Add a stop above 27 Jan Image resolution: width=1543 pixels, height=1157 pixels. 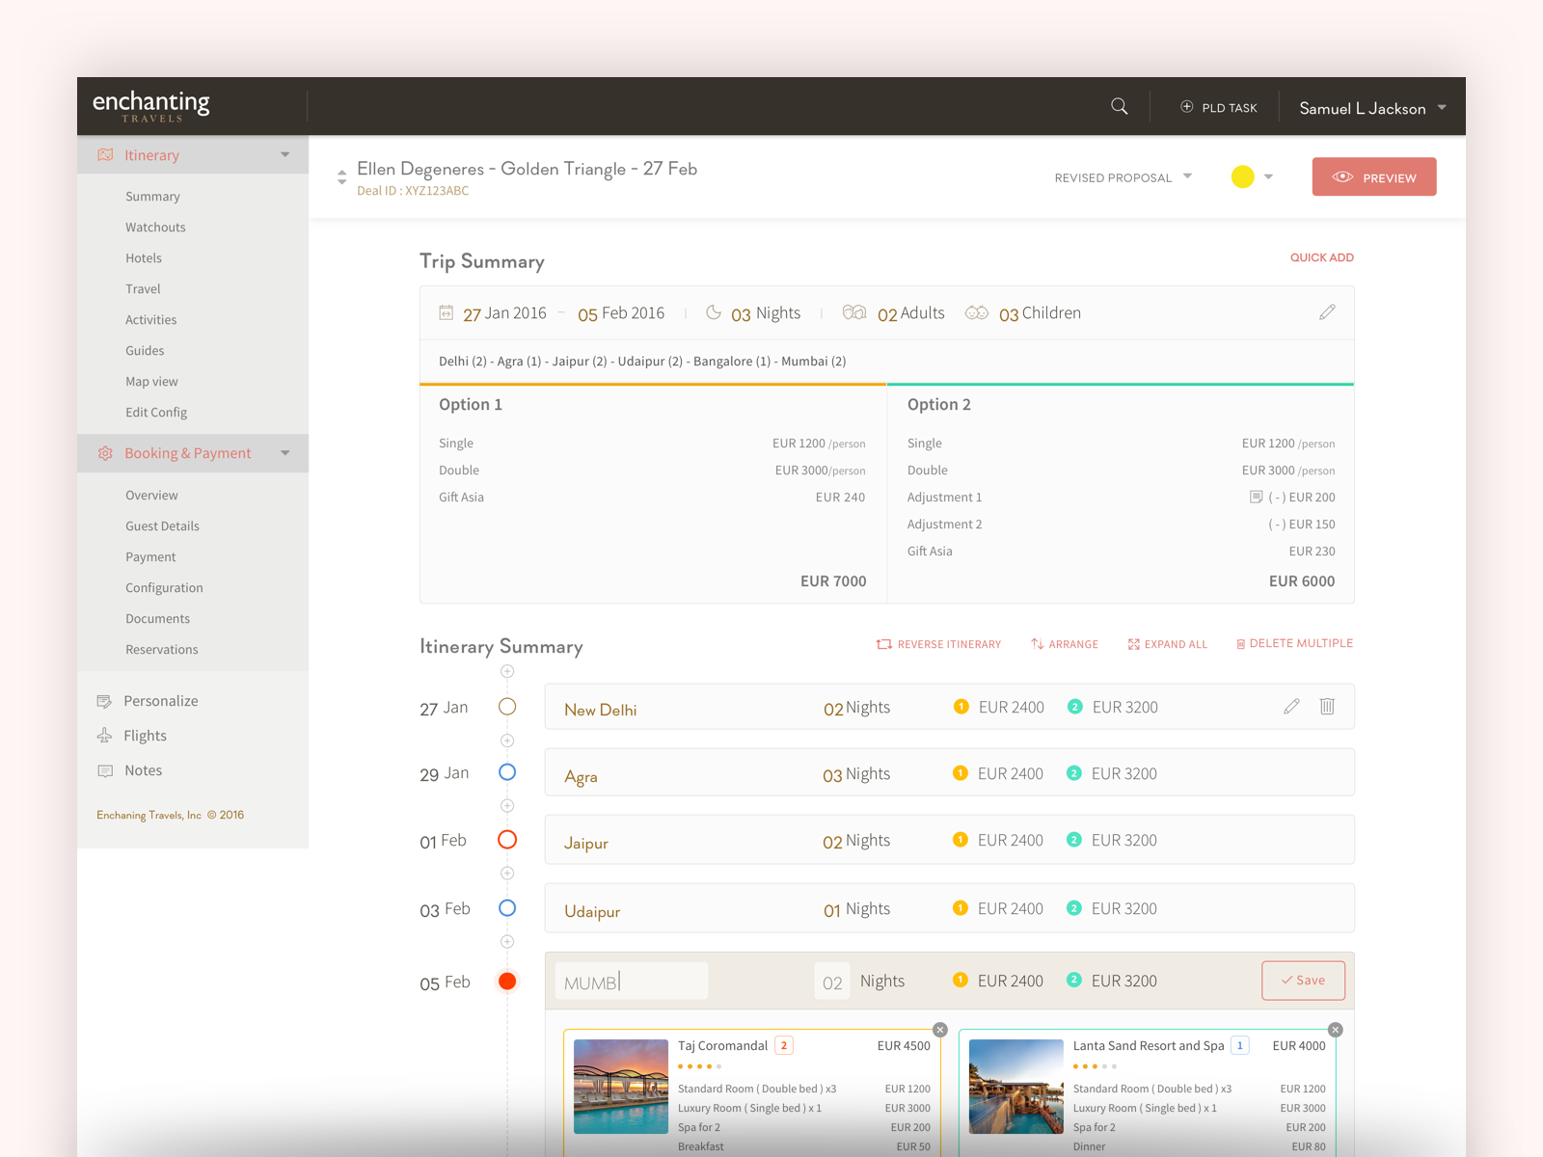pyautogui.click(x=507, y=672)
